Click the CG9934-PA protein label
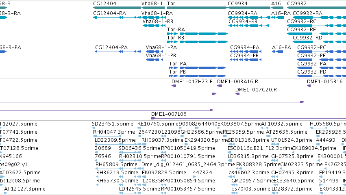Viewport: 346px width, 195px height. (x=245, y=48)
